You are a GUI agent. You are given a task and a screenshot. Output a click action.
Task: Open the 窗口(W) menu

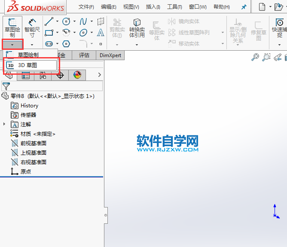click(x=198, y=7)
